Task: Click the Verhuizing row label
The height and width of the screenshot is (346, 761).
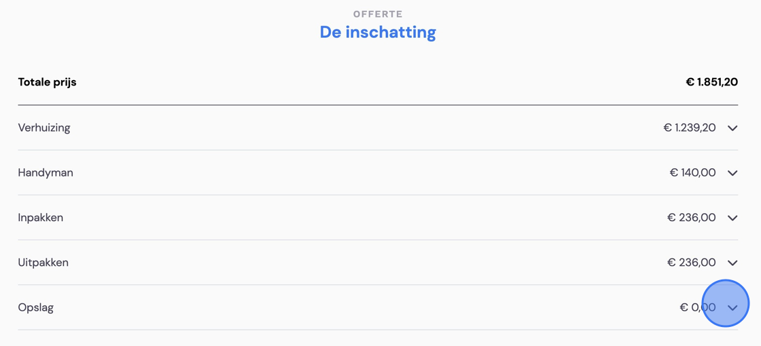Action: 44,128
